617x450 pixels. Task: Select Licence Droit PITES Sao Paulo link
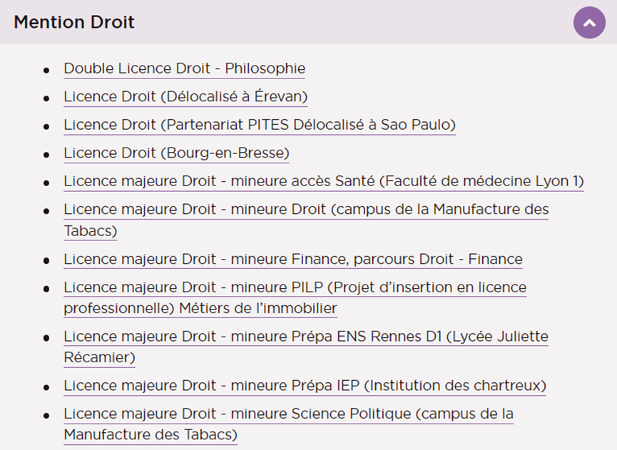click(x=260, y=125)
